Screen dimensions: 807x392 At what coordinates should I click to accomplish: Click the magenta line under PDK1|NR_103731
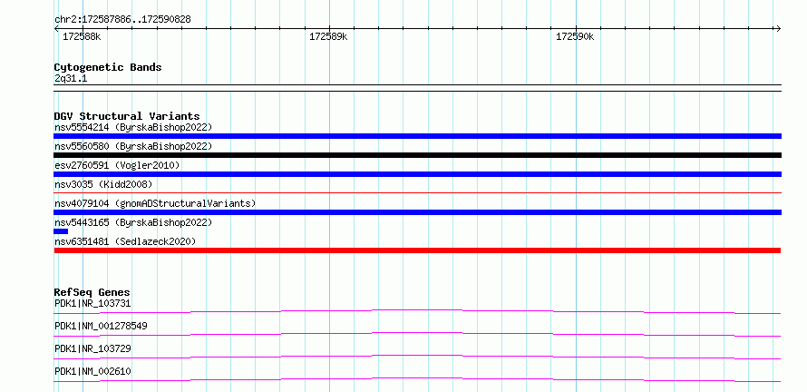[417, 311]
